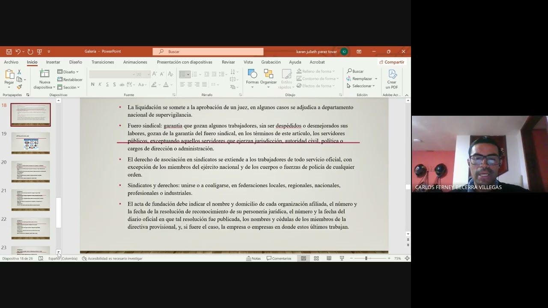Cut selection with the scissors icon
The height and width of the screenshot is (308, 548).
pos(19,72)
